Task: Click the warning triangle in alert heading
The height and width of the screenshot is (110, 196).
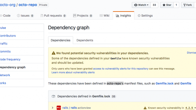Action: click(53, 53)
